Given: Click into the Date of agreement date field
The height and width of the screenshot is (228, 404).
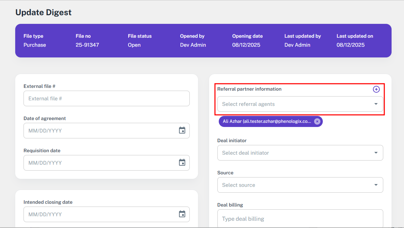Looking at the screenshot, I should tap(100, 131).
